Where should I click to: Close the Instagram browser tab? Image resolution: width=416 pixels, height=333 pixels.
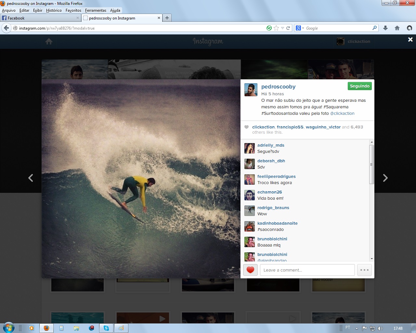pyautogui.click(x=159, y=18)
